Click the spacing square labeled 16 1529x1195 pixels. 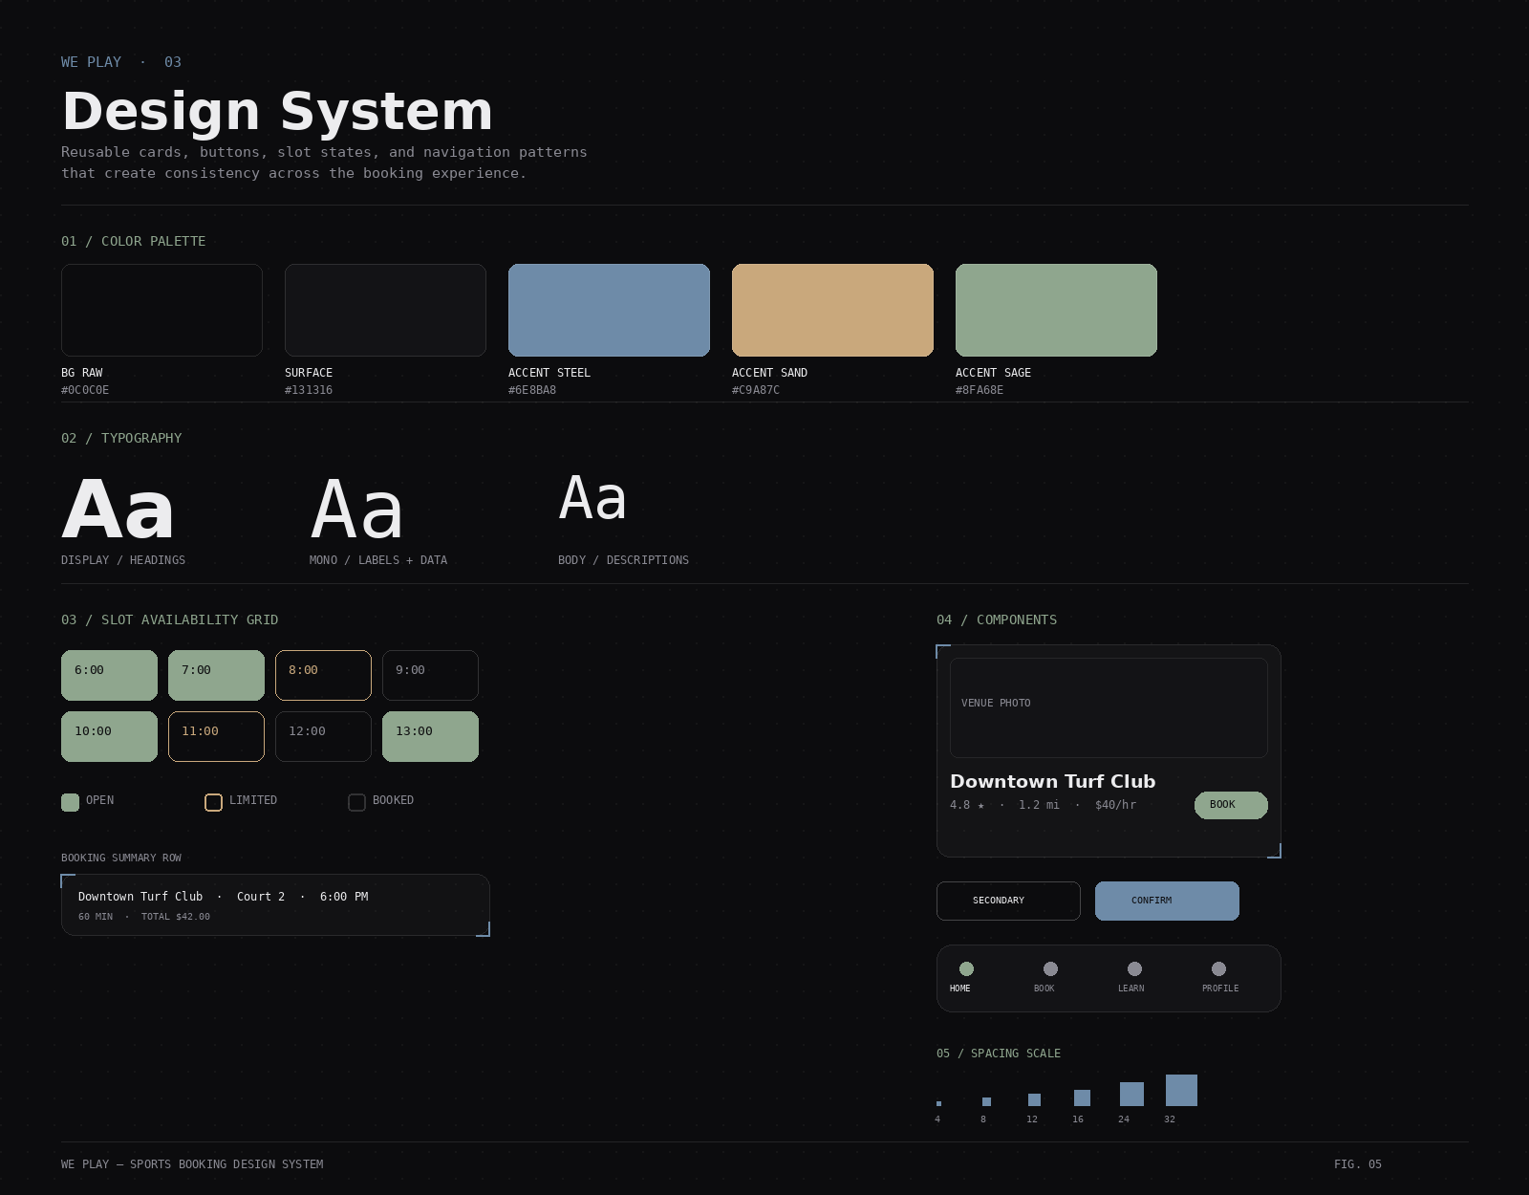tap(1082, 1097)
